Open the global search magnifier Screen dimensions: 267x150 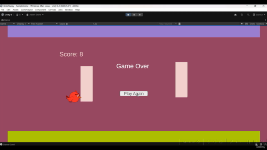[x=248, y=15]
